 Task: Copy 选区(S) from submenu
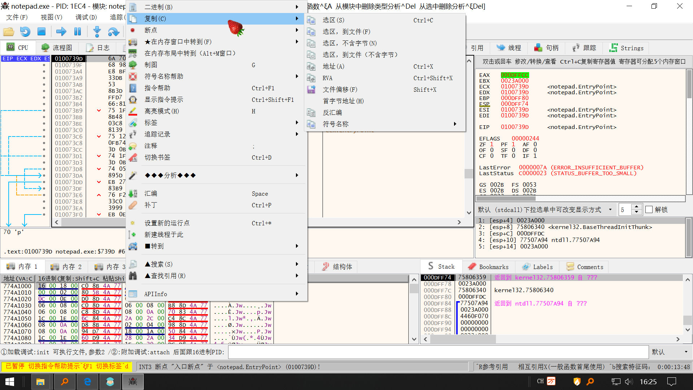(x=385, y=20)
